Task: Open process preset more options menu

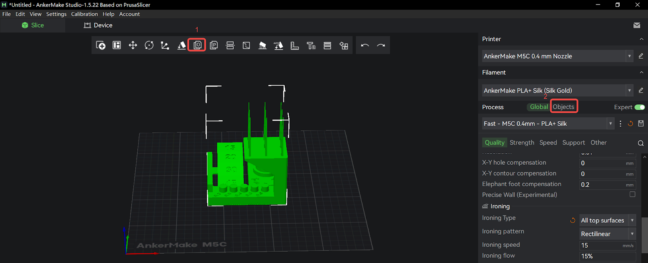Action: coord(620,123)
